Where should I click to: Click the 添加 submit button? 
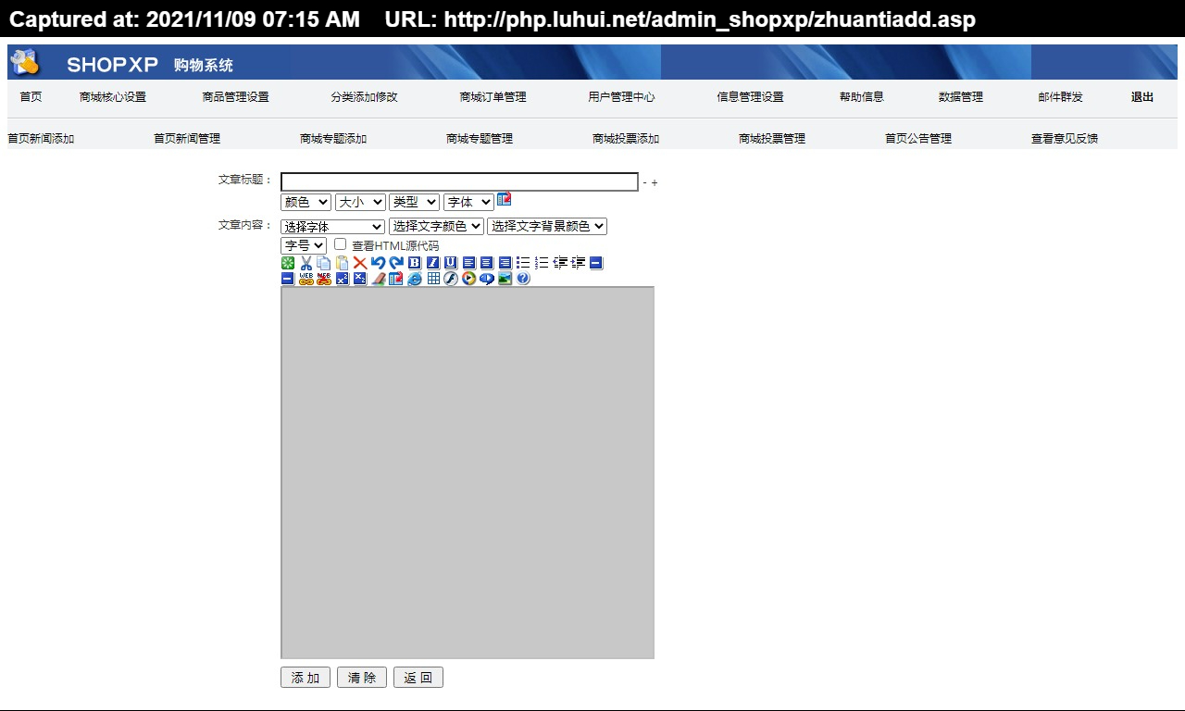306,678
